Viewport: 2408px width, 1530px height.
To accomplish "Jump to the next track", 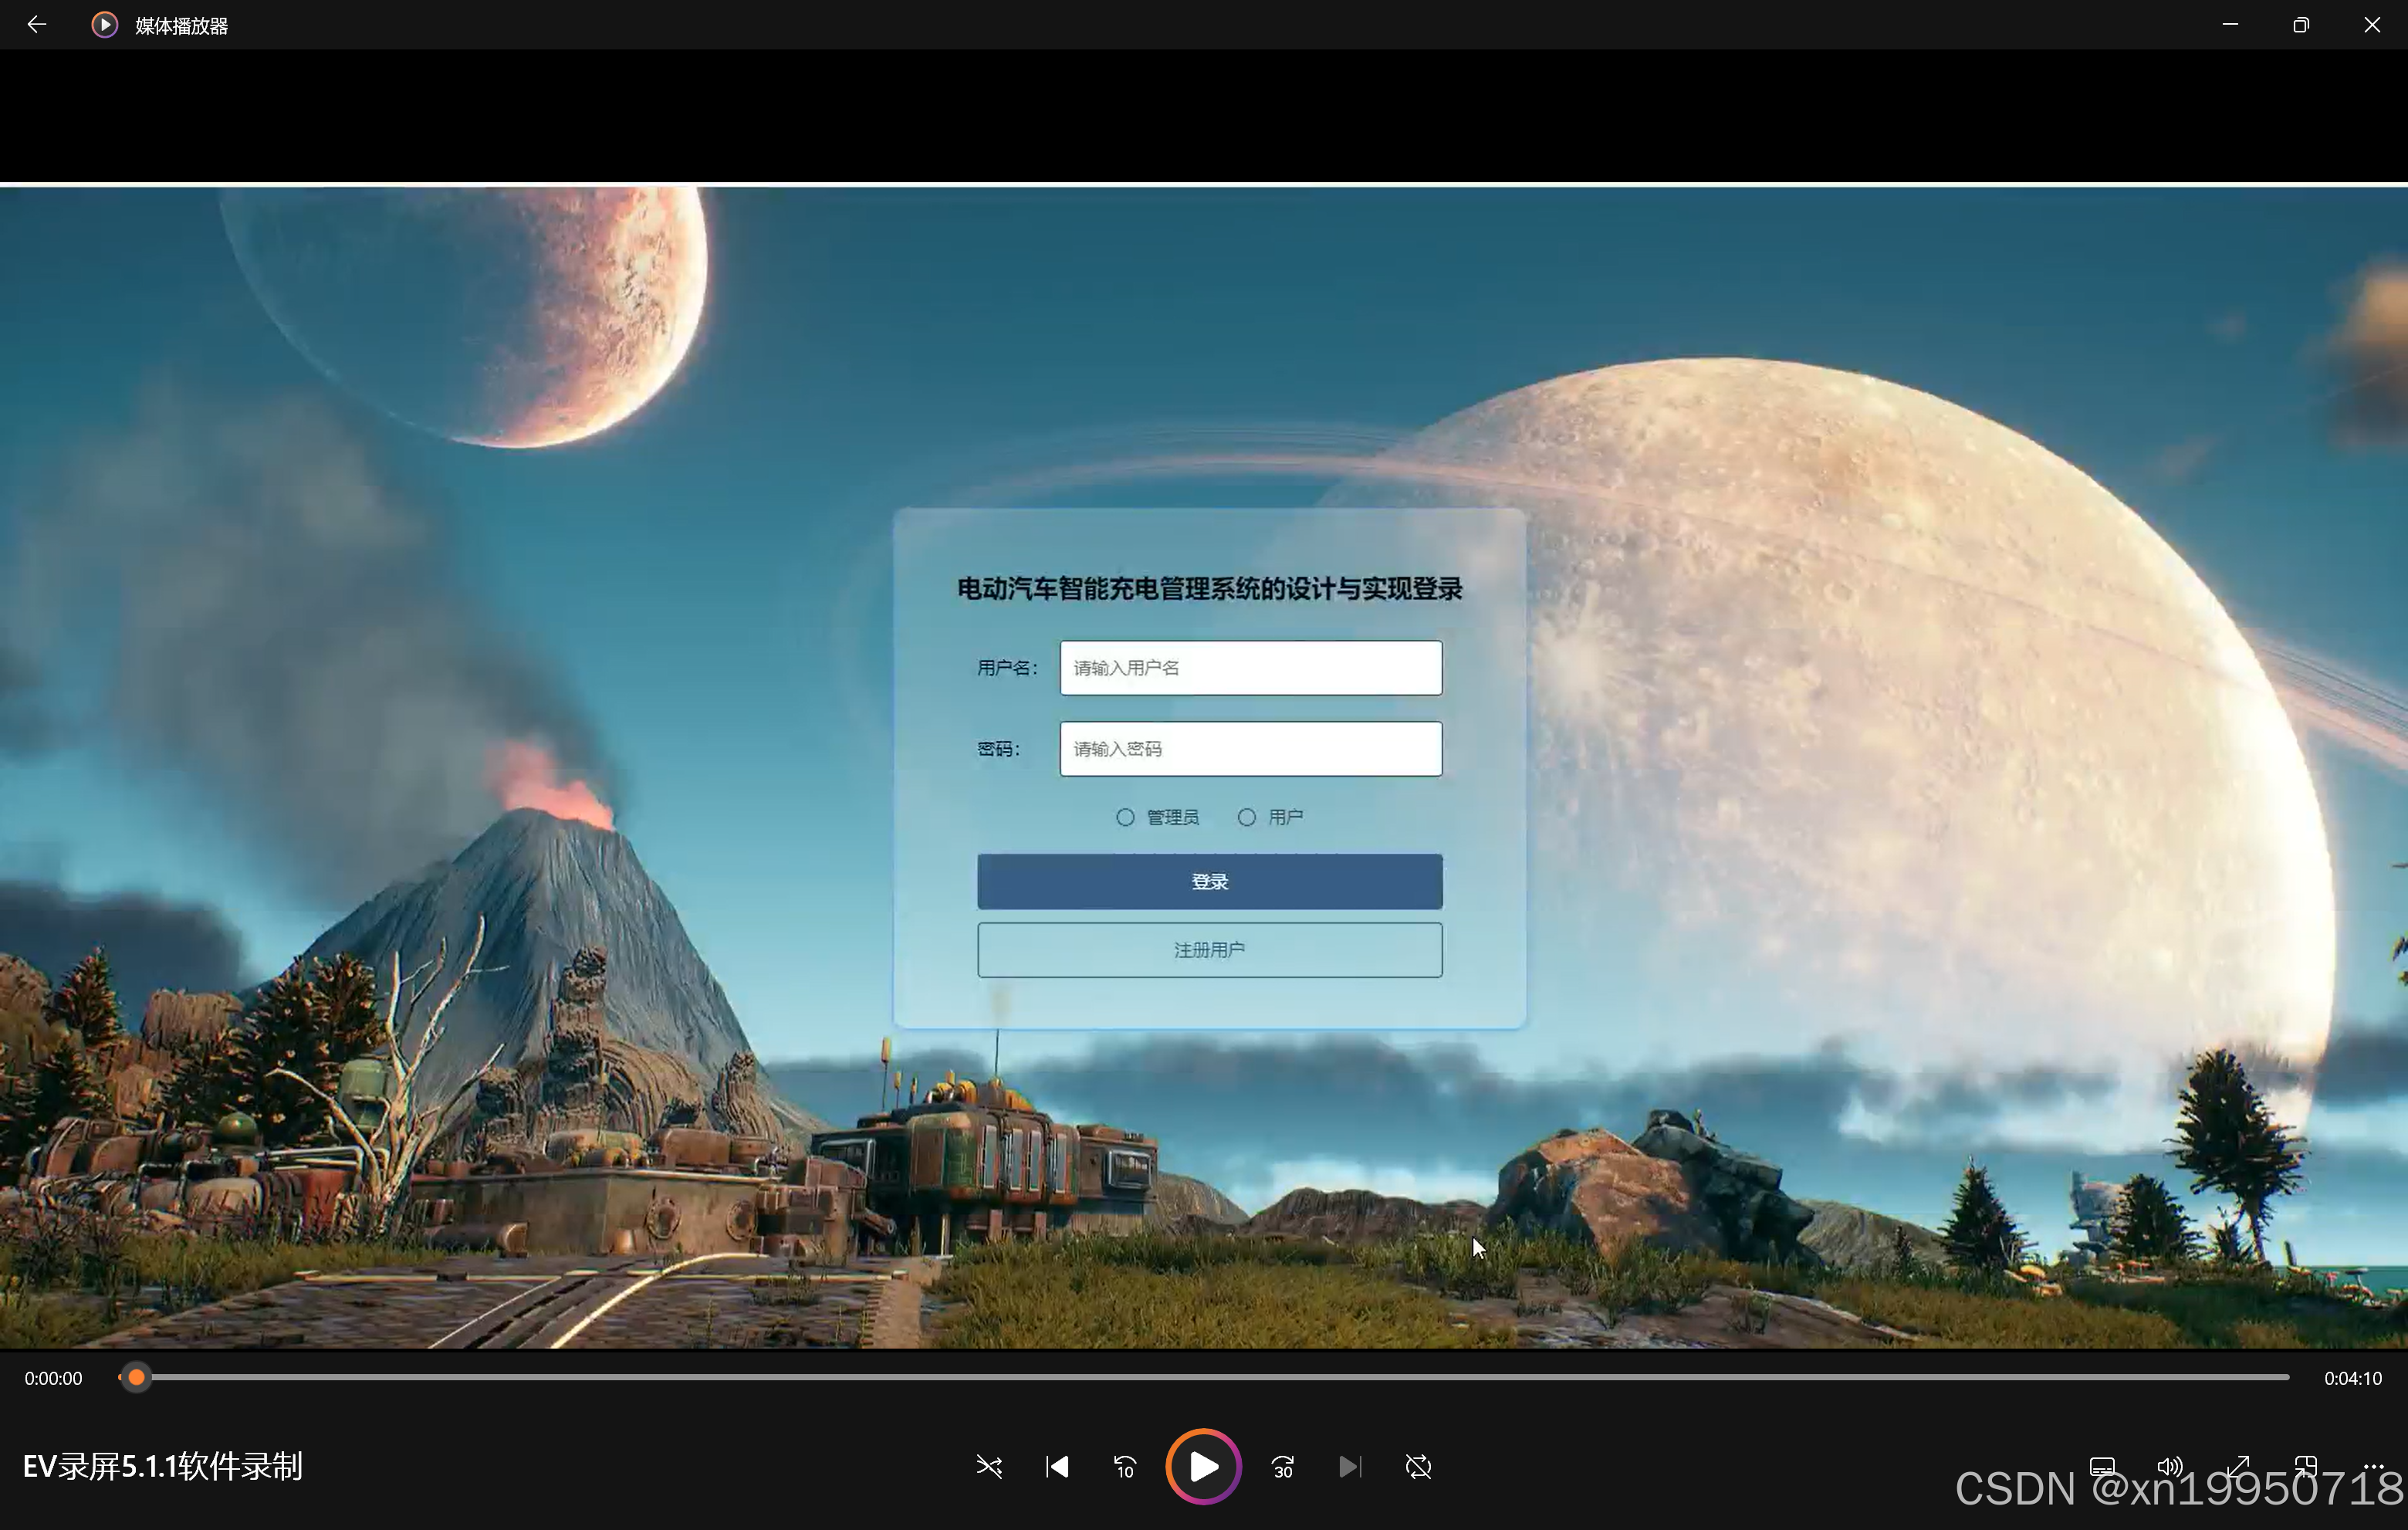I will coord(1350,1467).
